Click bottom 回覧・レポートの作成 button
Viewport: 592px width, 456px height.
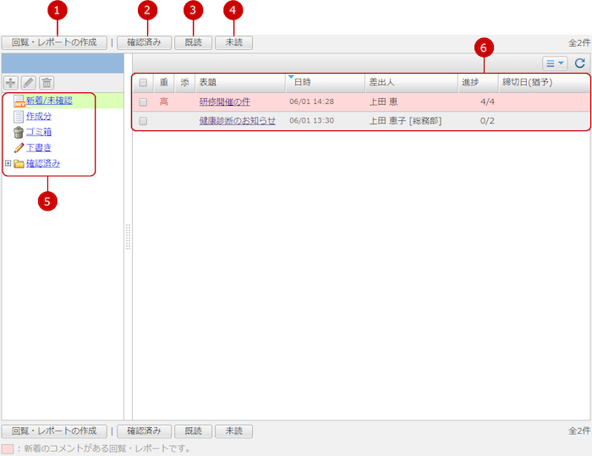pyautogui.click(x=54, y=431)
